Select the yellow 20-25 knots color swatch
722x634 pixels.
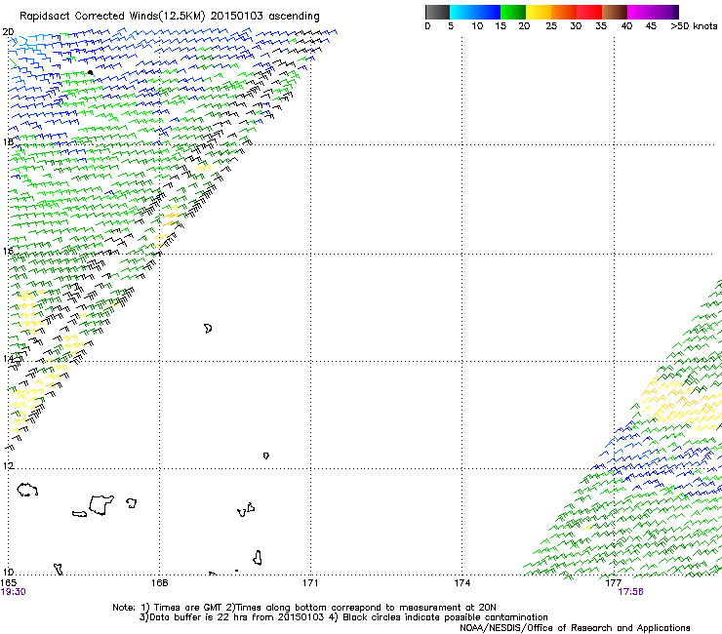(x=539, y=12)
